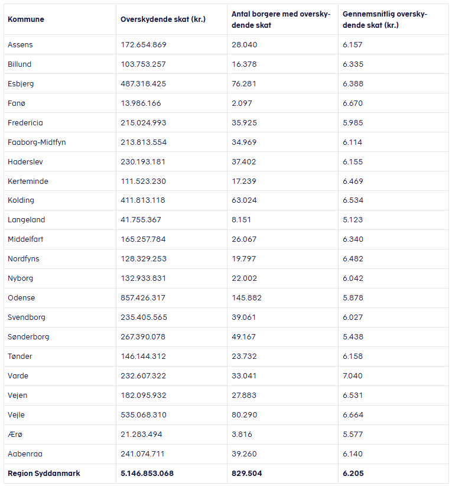The image size is (452, 486).
Task: Click Varde's average value 7.040
Action: click(x=353, y=376)
